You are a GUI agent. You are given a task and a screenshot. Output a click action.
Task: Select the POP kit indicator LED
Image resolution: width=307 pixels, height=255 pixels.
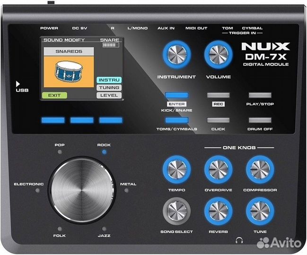point(60,152)
